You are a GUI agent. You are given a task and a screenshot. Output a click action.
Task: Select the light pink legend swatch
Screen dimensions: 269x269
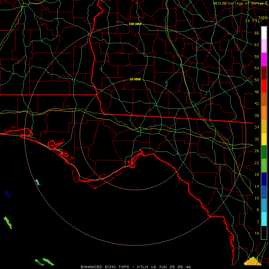(264, 46)
